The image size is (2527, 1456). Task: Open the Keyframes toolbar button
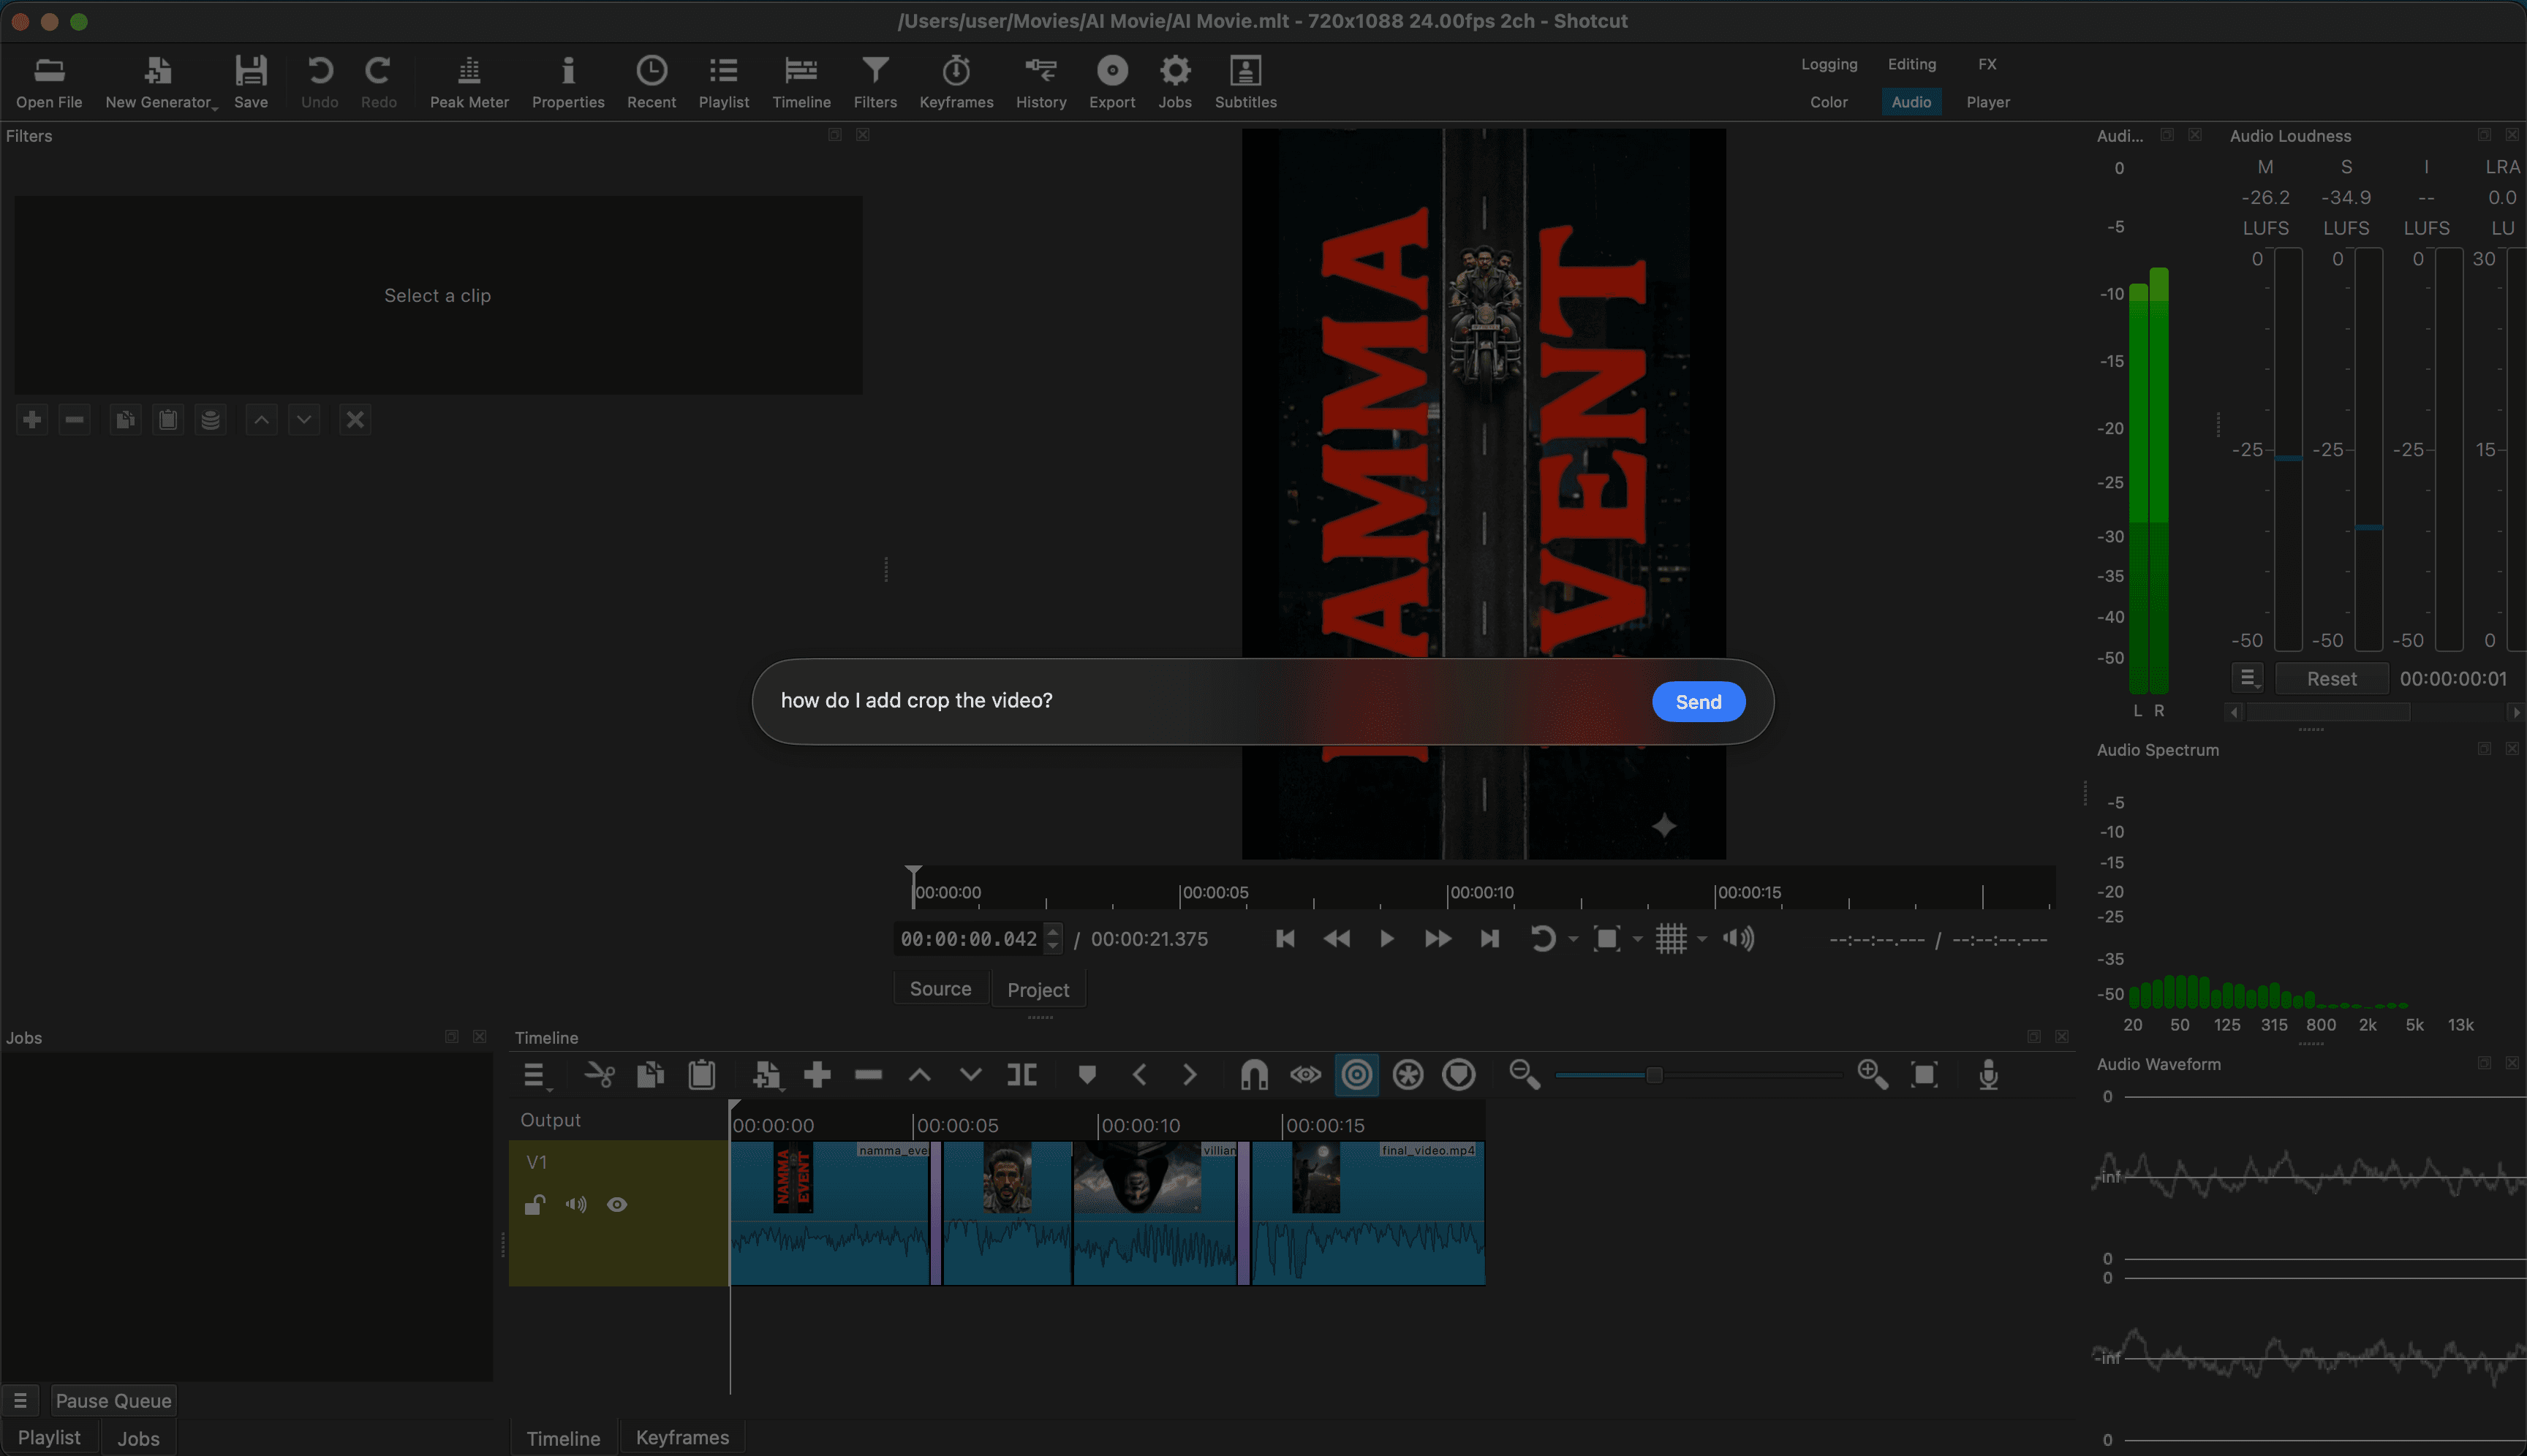956,81
